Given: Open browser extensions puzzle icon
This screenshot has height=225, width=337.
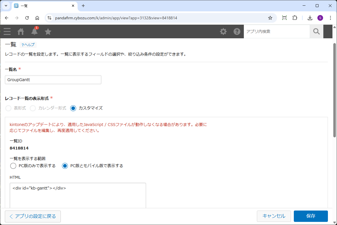Looking at the screenshot, I should point(295,18).
